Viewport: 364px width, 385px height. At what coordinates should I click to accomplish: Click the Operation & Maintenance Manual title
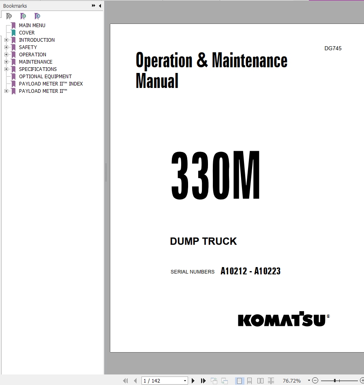212,70
